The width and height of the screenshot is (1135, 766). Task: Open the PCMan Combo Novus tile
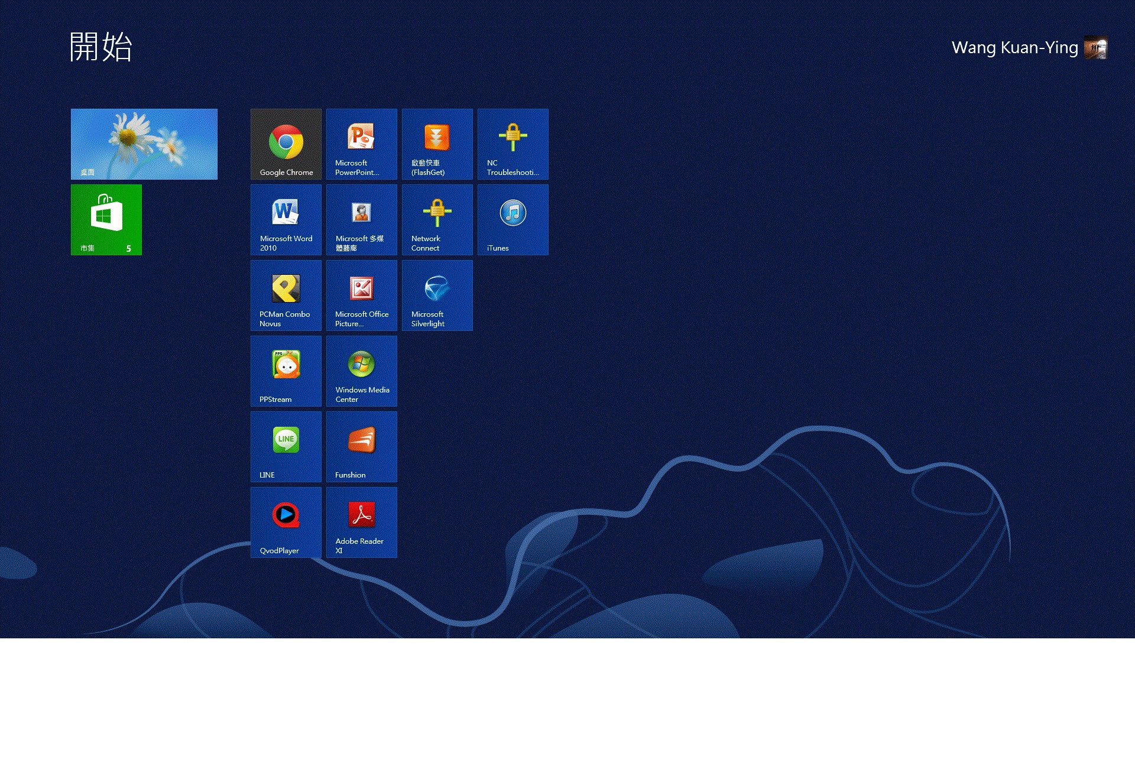click(286, 296)
